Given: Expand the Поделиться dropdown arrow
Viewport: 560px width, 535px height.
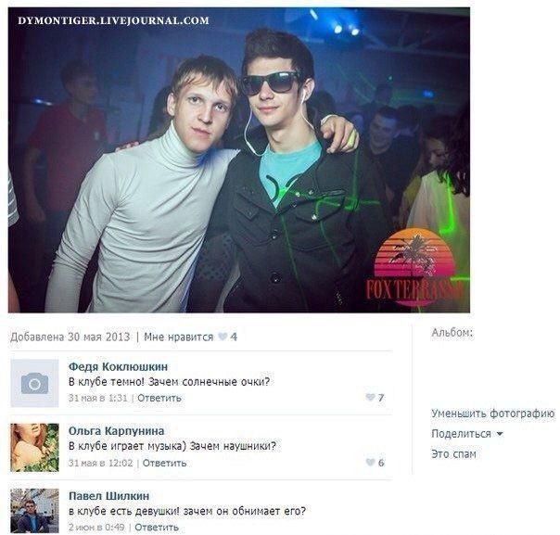Looking at the screenshot, I should [x=500, y=434].
